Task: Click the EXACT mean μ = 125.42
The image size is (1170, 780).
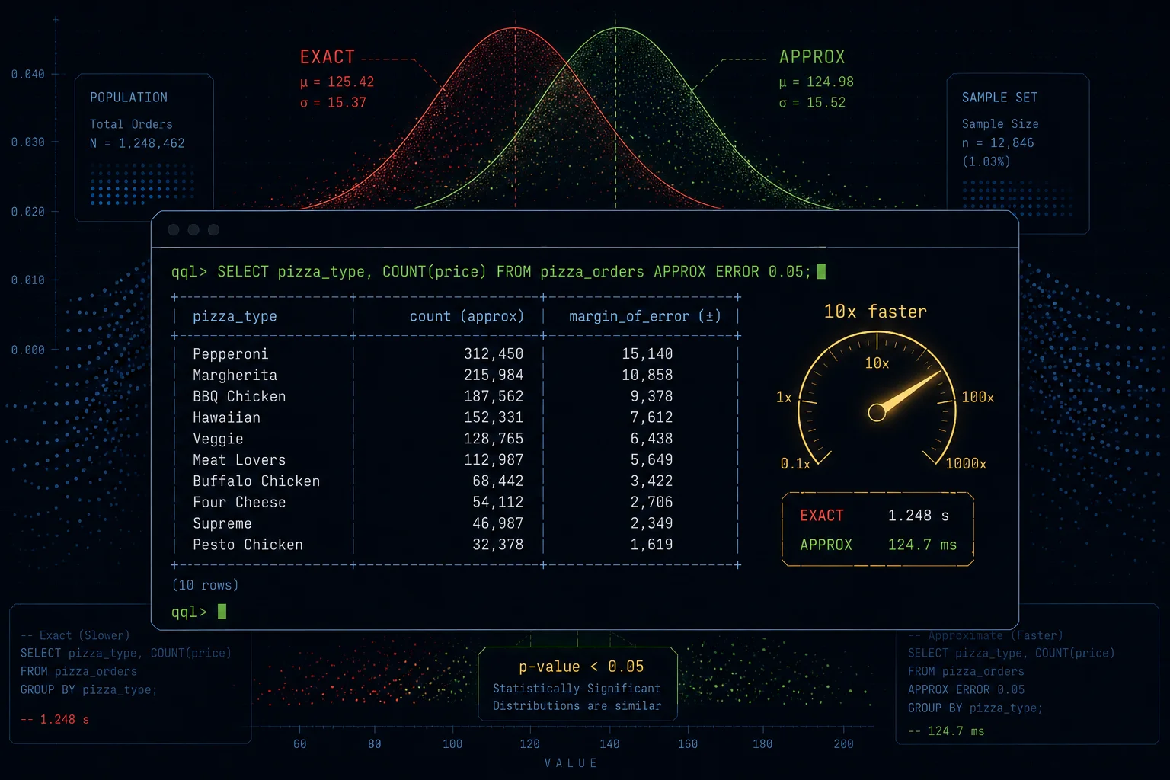Action: pos(337,82)
